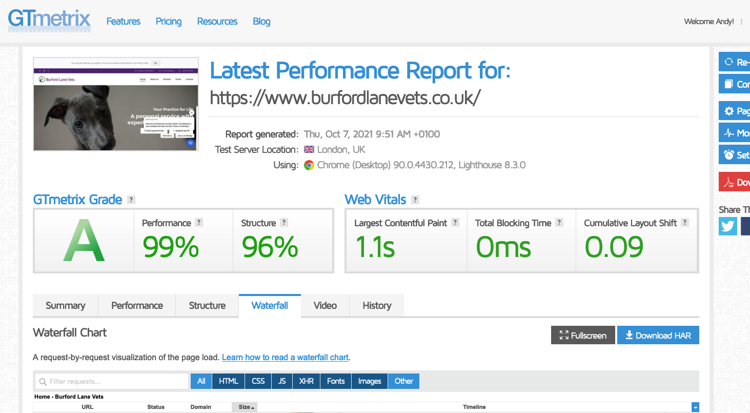
Task: Sort waterfall by the Domain column
Action: [201, 407]
